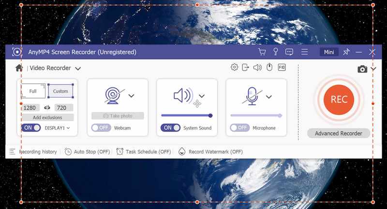This screenshot has height=209, width=387.
Task: Open the hamburger menu in title bar
Action: pyautogui.click(x=305, y=52)
